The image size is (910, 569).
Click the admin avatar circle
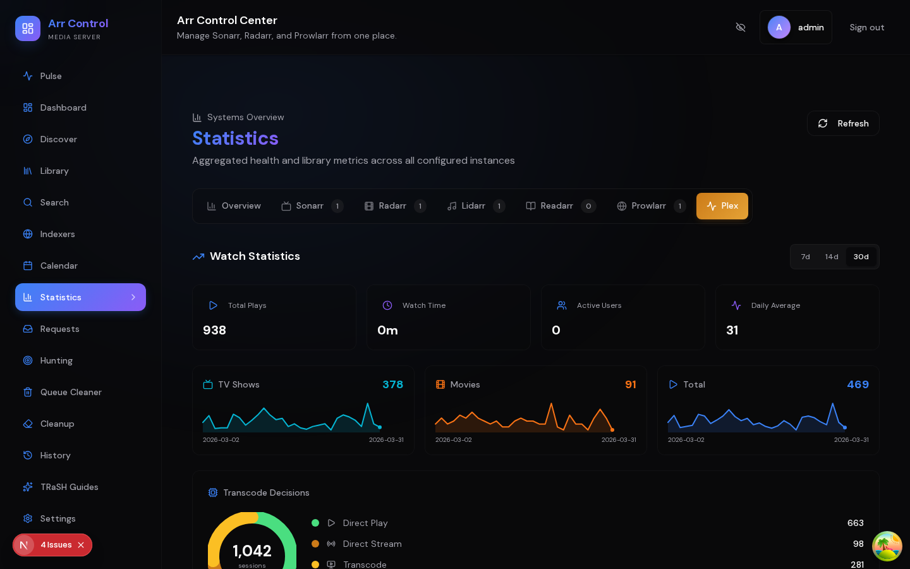[x=779, y=27]
